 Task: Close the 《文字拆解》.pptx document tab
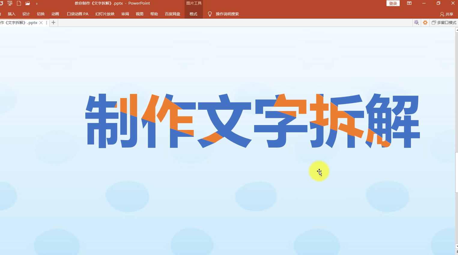(41, 23)
